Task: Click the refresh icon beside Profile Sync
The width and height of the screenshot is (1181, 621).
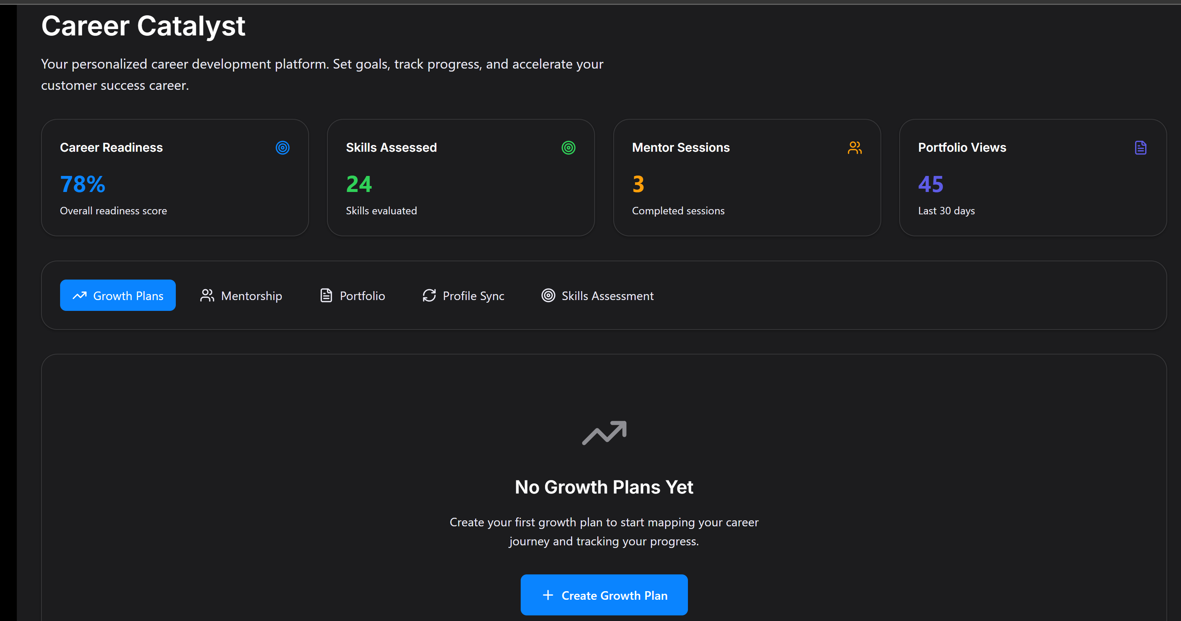Action: tap(429, 295)
